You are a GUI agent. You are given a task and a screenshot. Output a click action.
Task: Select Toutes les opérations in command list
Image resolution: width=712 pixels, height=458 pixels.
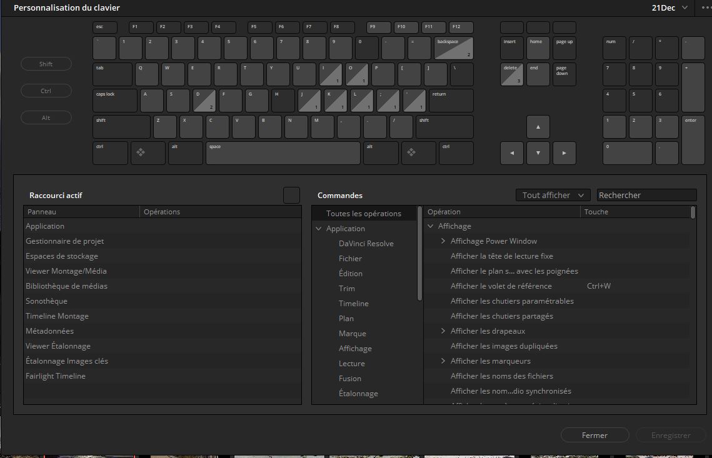pyautogui.click(x=363, y=213)
